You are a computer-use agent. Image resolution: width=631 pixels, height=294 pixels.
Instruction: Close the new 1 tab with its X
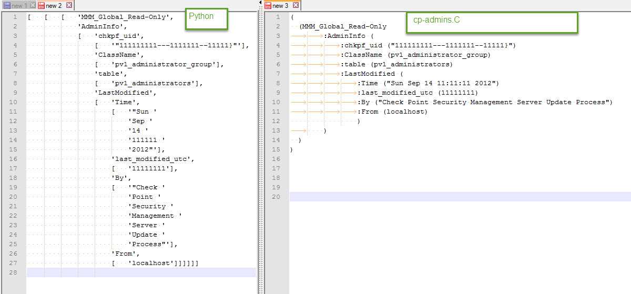[x=33, y=5]
